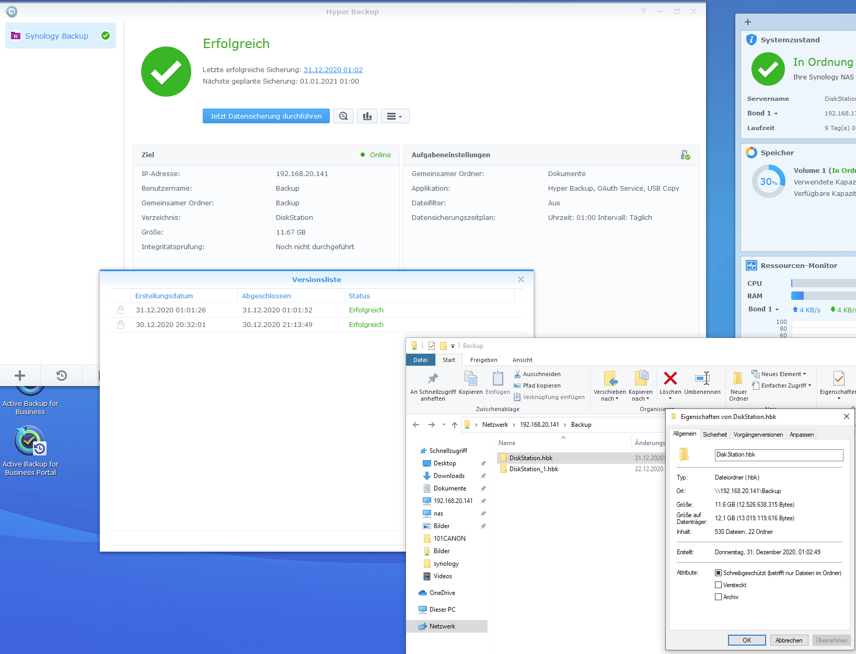Click the Volume 1 30% usage ring

[x=768, y=181]
